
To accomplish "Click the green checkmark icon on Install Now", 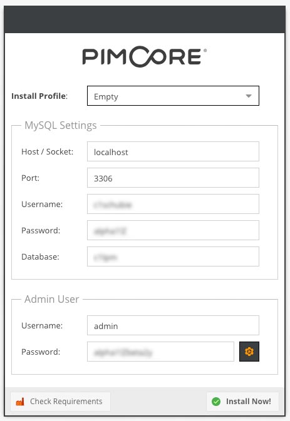I will click(216, 402).
